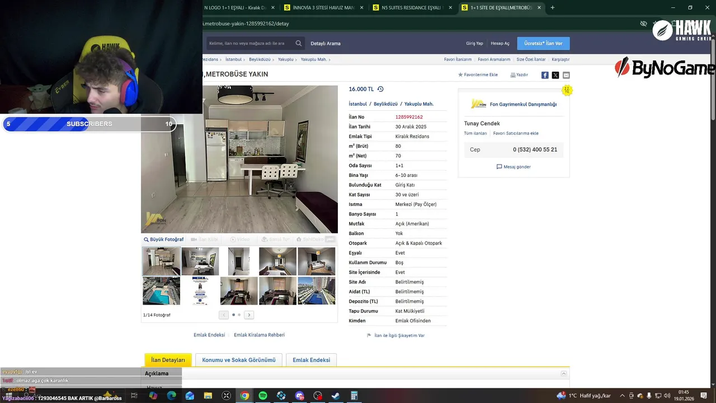Click the Fon Gayrimenkul agency logo

(x=478, y=104)
